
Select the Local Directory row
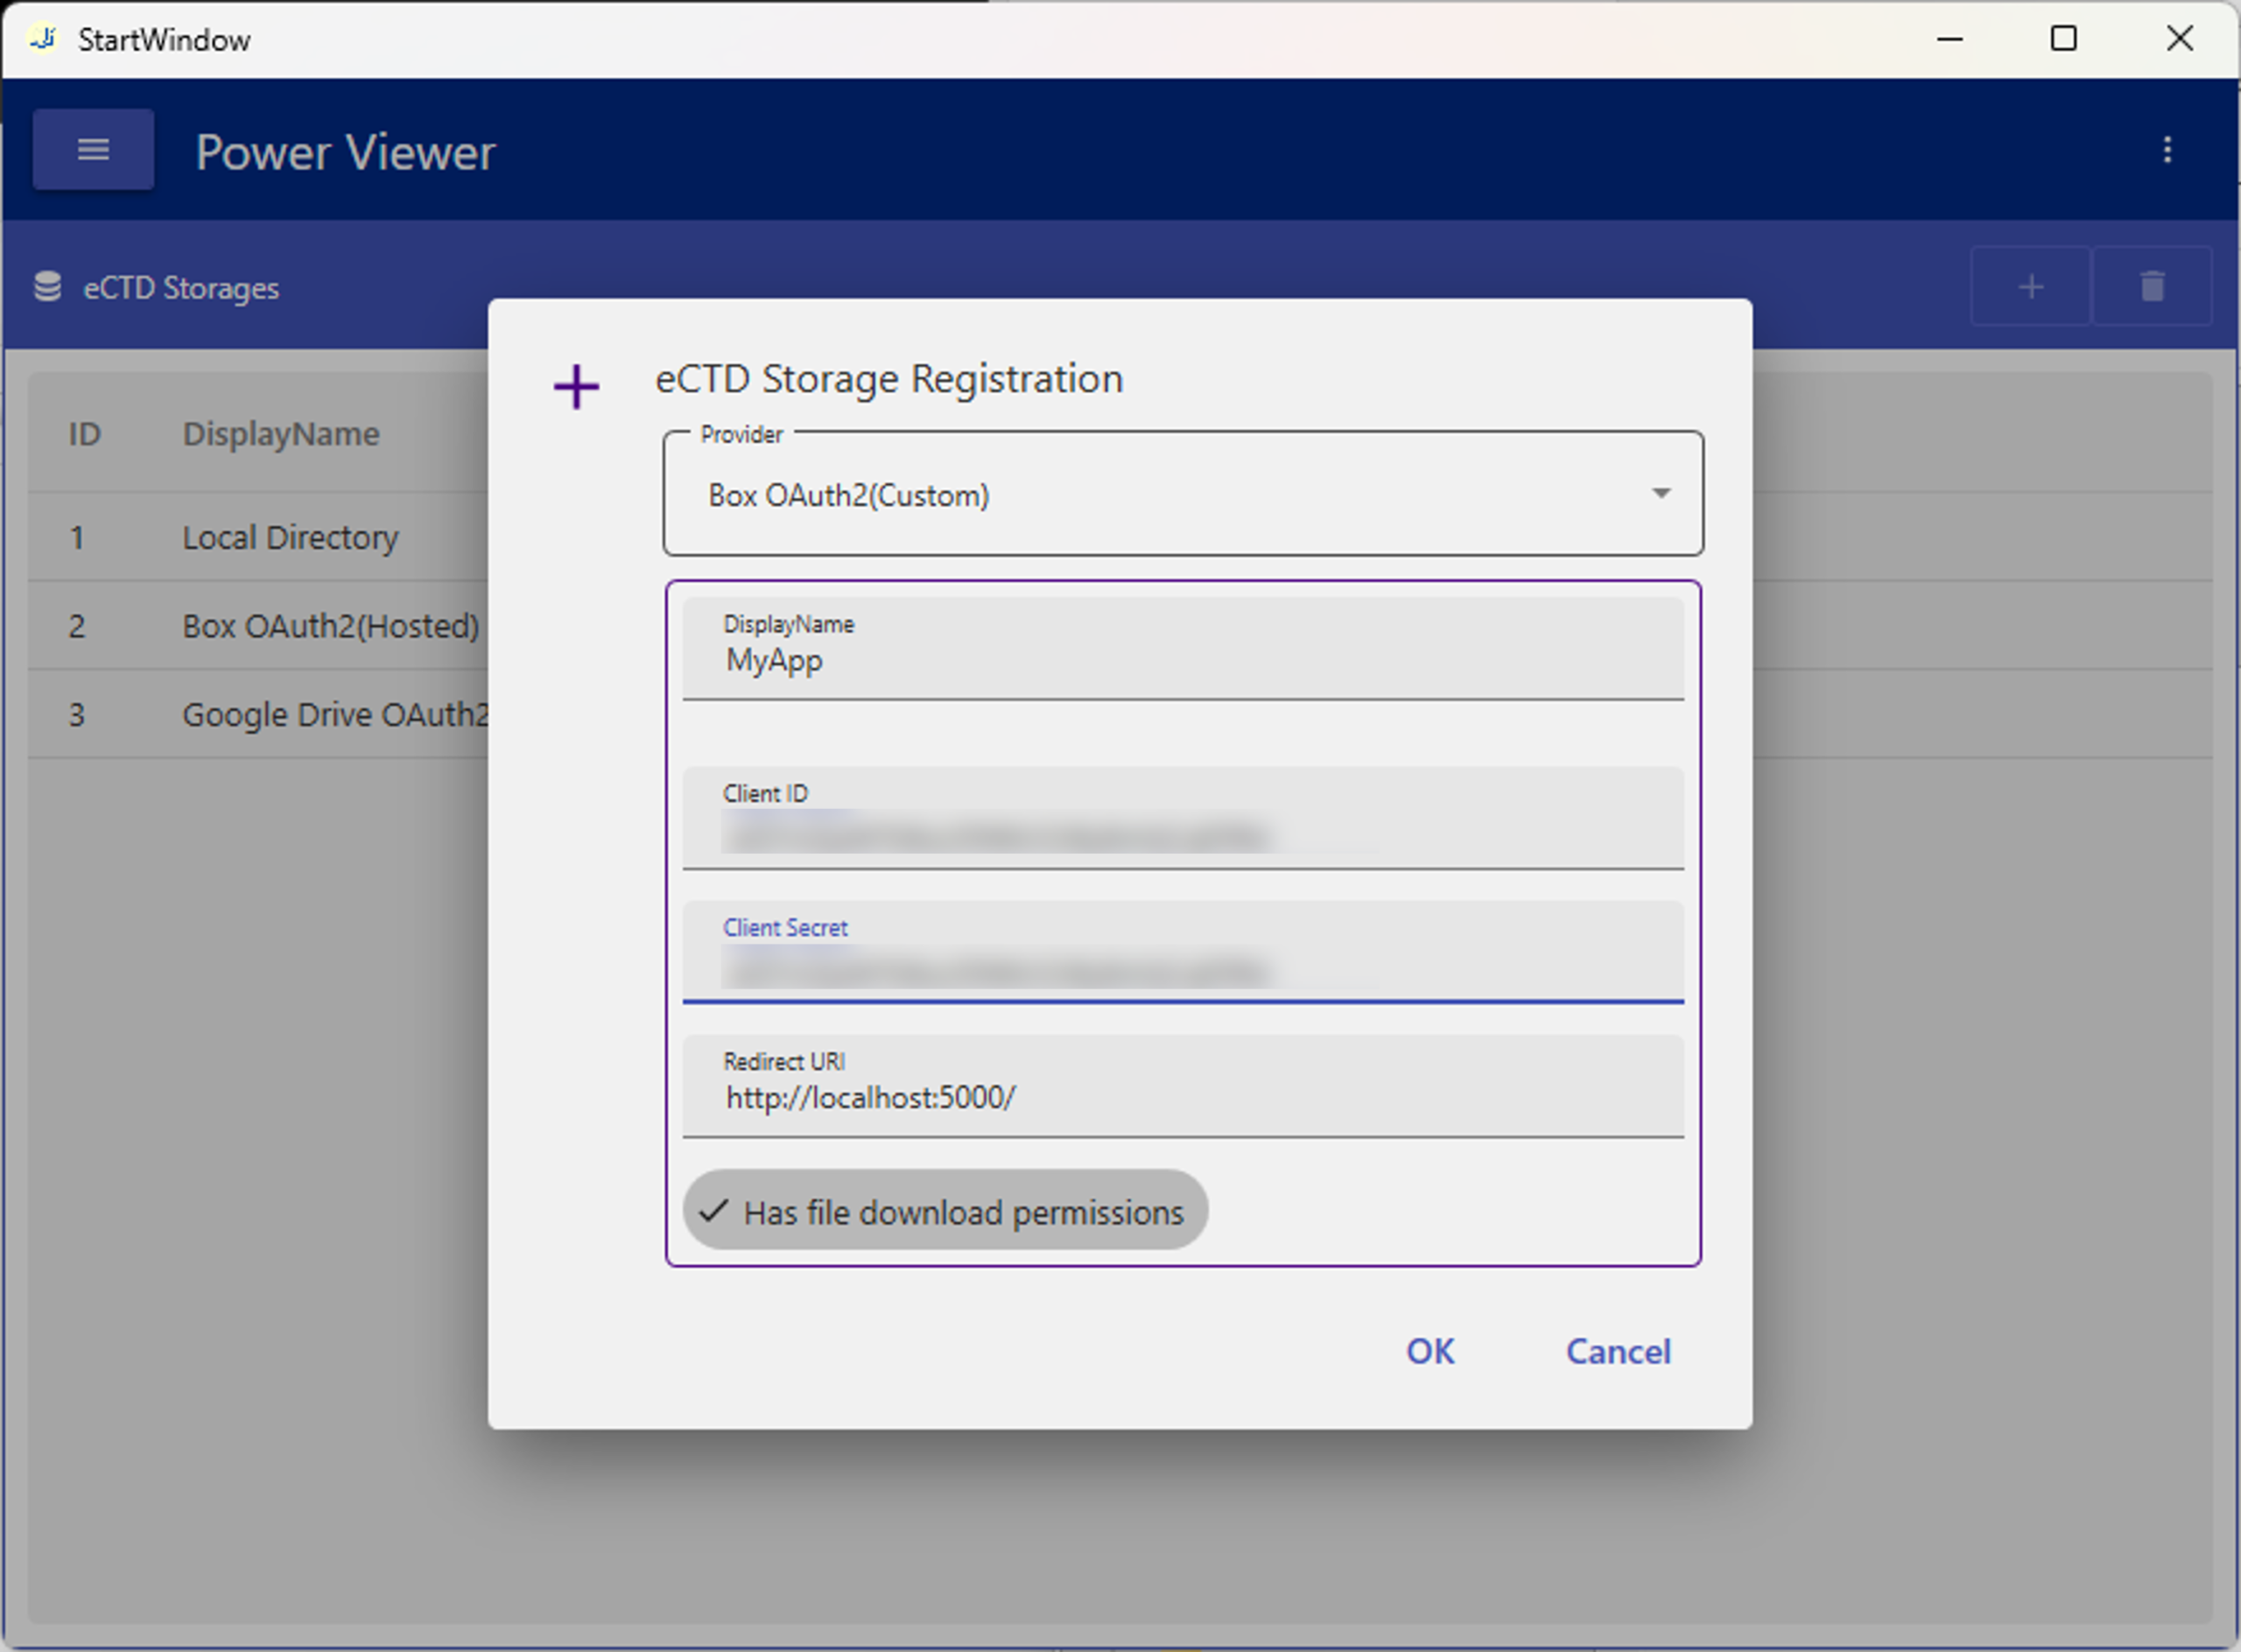click(288, 537)
